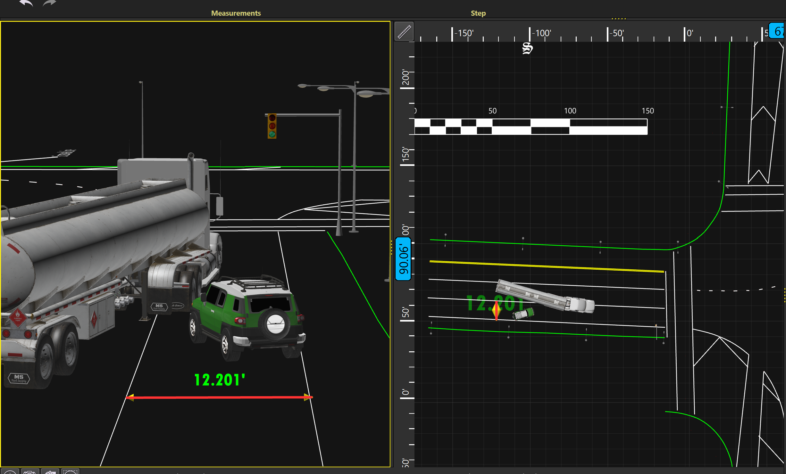Select the red measurement line in 3D view

point(219,397)
